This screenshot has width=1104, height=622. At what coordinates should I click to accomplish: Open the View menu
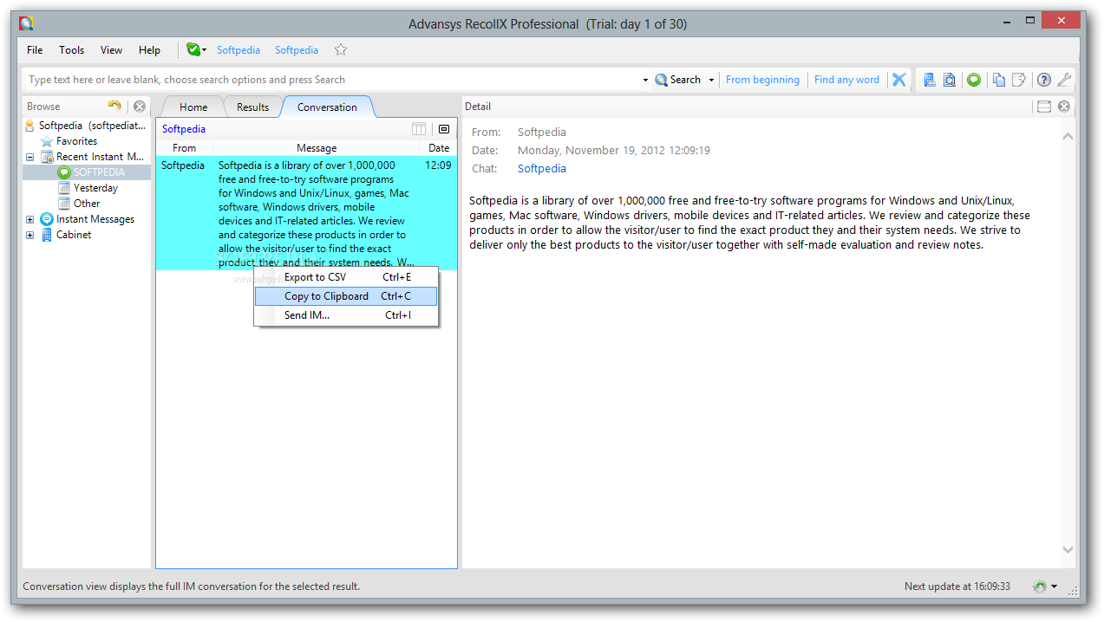(x=111, y=50)
